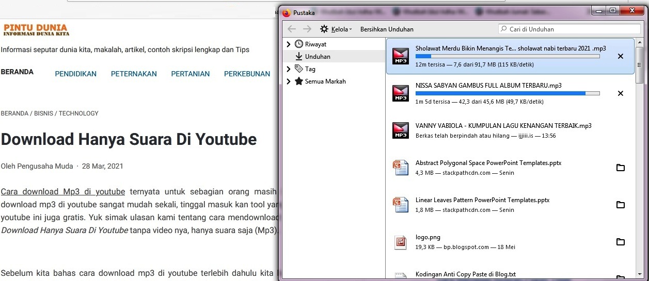The image size is (649, 281).
Task: Click Bersihkan Unduhan to clear downloads
Action: (387, 29)
